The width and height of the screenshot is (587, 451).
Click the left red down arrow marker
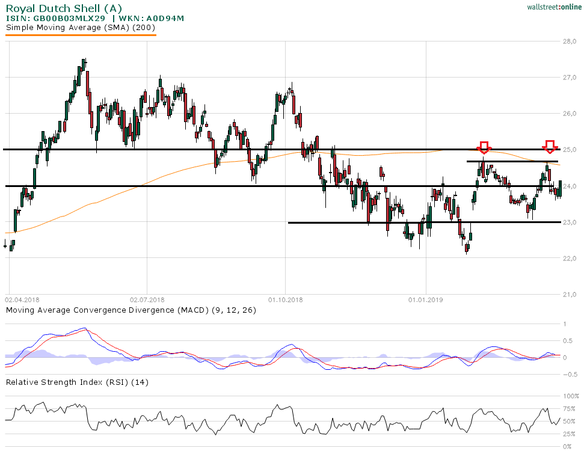pos(484,147)
